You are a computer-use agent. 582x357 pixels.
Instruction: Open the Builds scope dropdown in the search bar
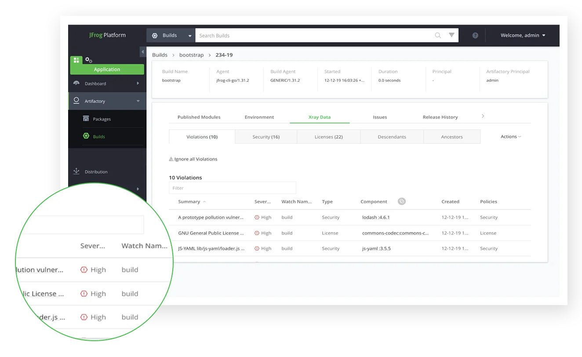[x=189, y=35]
